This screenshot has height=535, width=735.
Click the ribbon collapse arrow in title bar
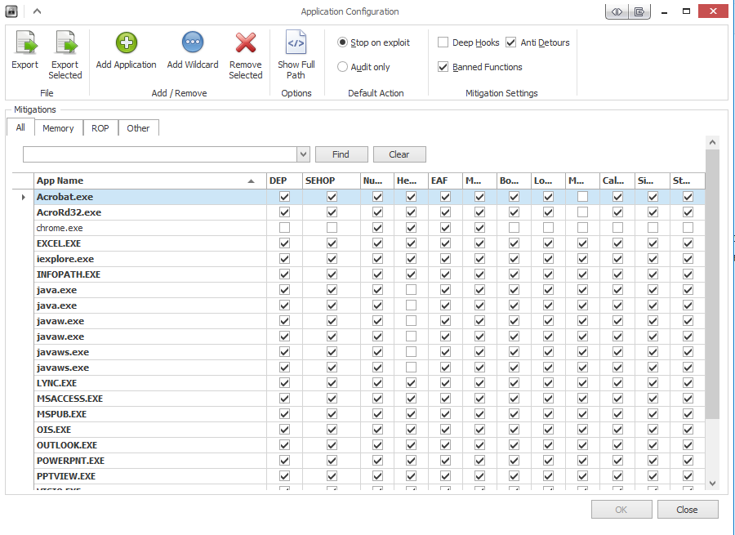tap(37, 11)
